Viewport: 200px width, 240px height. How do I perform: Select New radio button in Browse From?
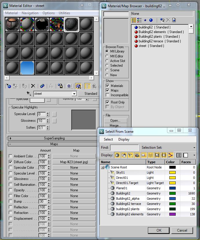coord(107,75)
